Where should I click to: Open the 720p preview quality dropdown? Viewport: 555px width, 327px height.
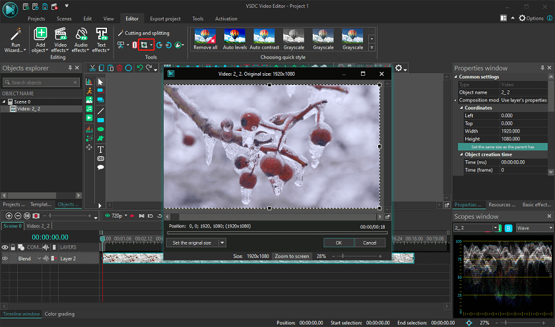[125, 216]
